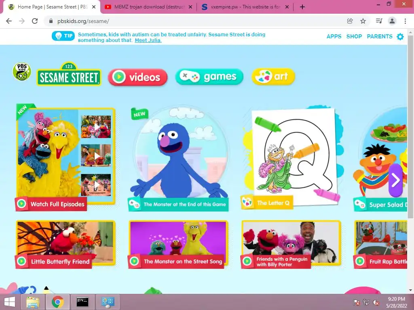Play second small episode preview thumbnail
The height and width of the screenshot is (310, 414).
[96, 155]
